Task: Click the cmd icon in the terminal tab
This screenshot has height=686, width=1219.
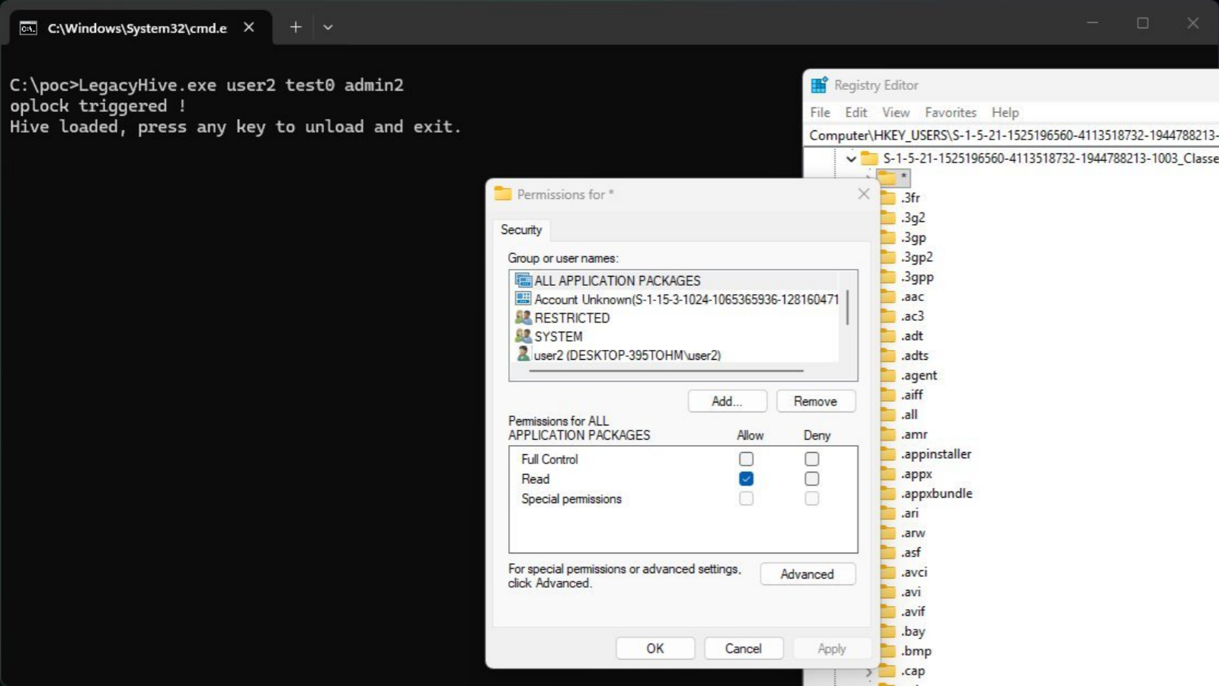Action: pyautogui.click(x=28, y=28)
